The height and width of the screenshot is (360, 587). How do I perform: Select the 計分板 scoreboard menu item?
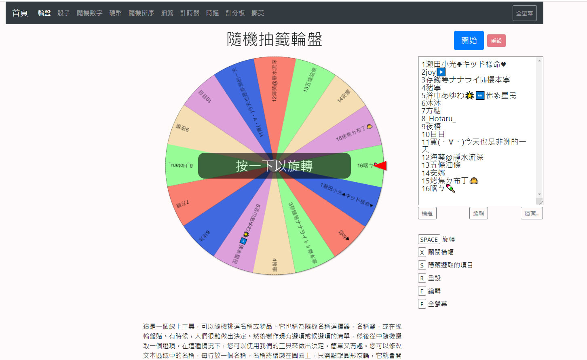[235, 13]
